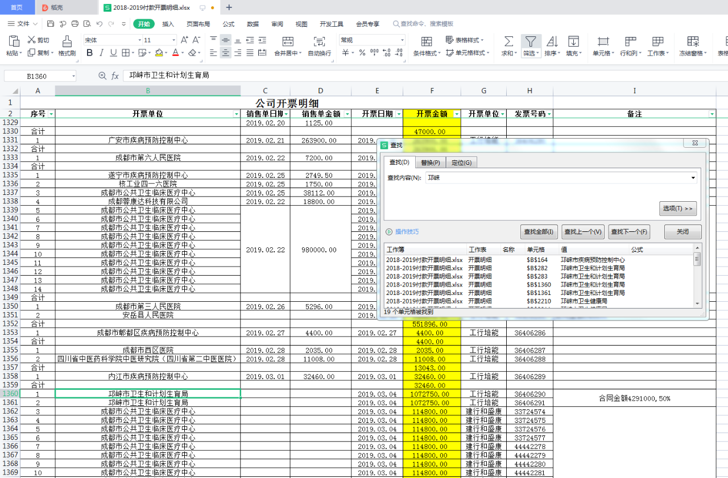Switch to the 替换(P) tab in the find dialog

[430, 163]
